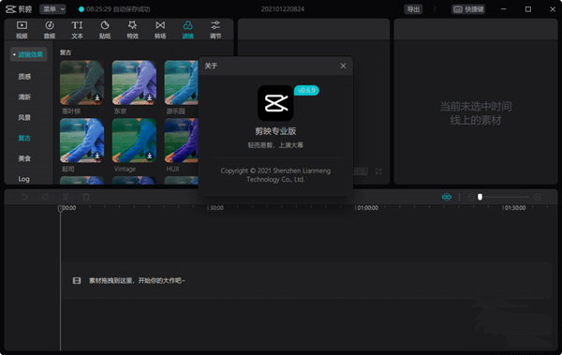Click the Copyright 2021 Shenzhen Lianmeng text
562x355 pixels.
pos(275,175)
